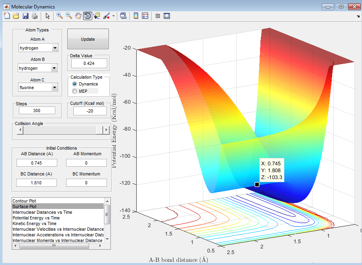362x265 pixels.
Task: Select the Zoom Out magnifier tool
Action: [69, 16]
